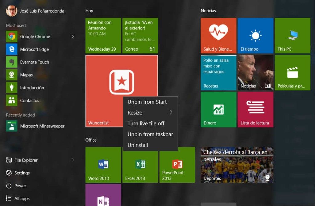Open the Dinero chart tile
This screenshot has width=315, height=206.
(x=218, y=110)
